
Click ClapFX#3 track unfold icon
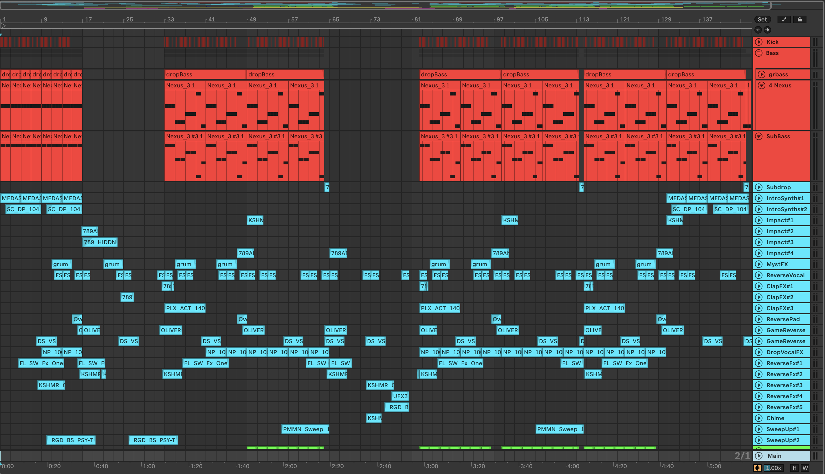point(759,308)
